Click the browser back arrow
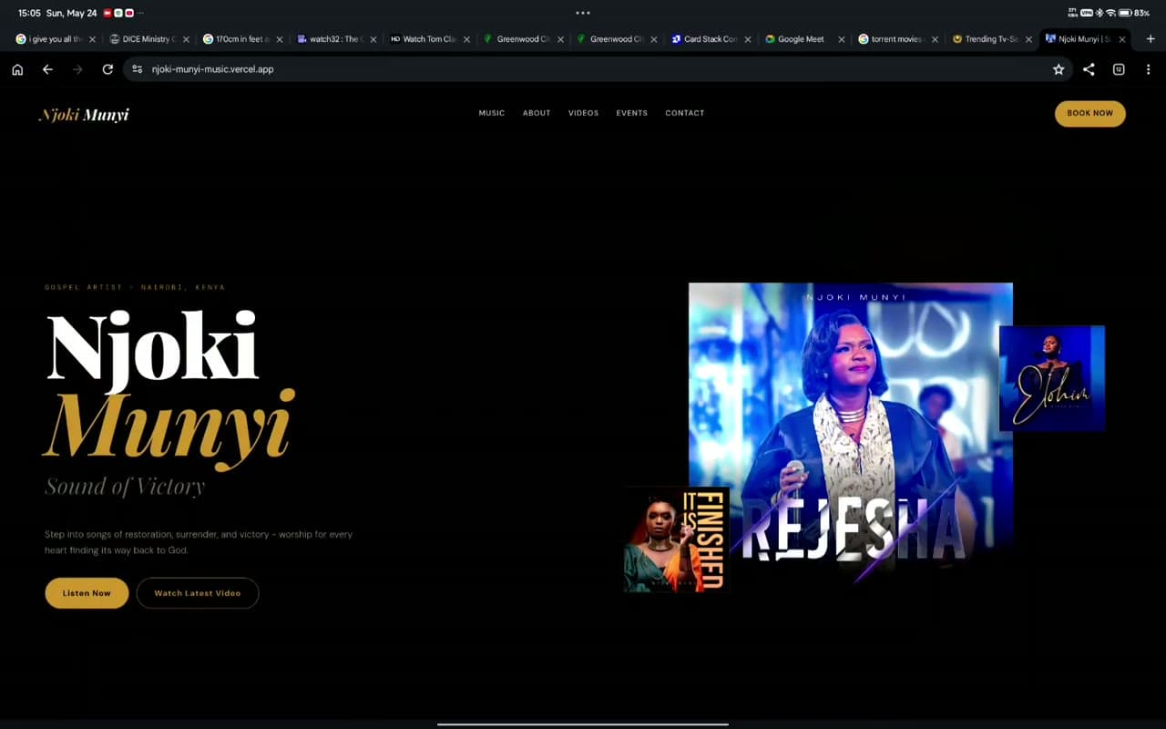Image resolution: width=1166 pixels, height=729 pixels. click(x=47, y=69)
